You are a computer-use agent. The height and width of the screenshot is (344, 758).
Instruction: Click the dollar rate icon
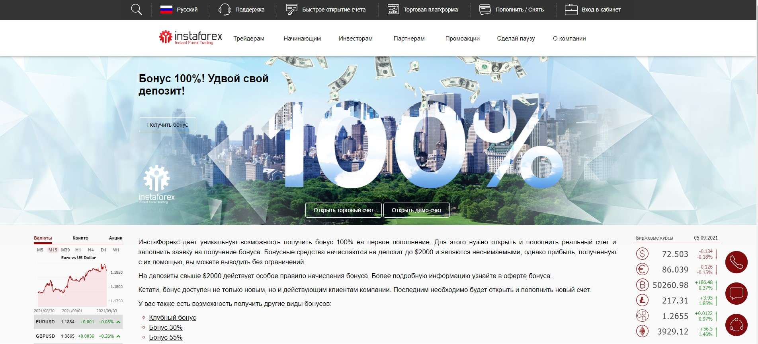(x=642, y=254)
